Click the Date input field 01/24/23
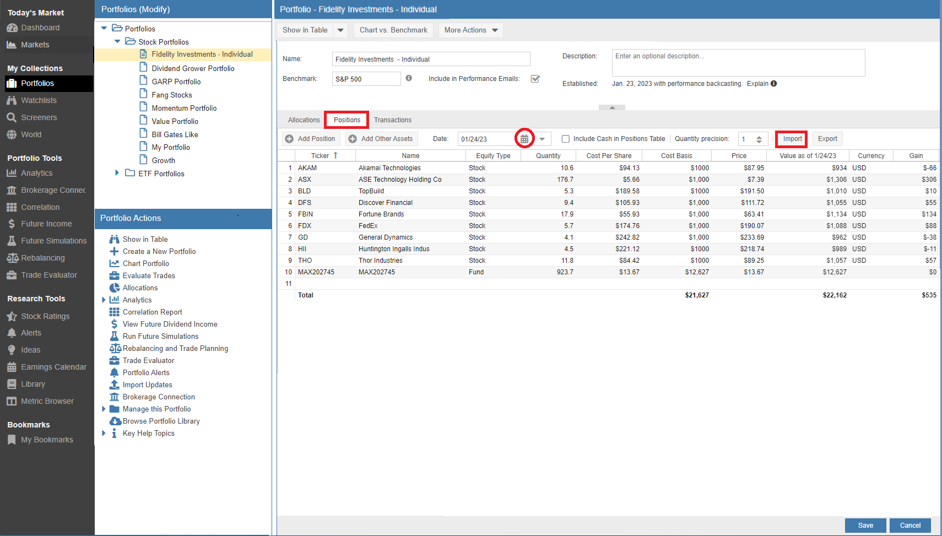 487,139
